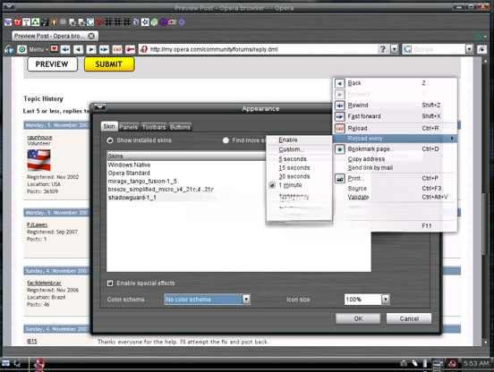Click the green triangle bookmark icon
The height and width of the screenshot is (372, 494).
tap(36, 22)
